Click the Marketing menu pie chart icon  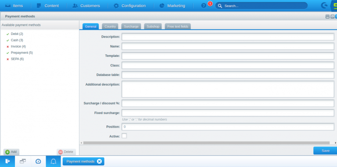162,6
